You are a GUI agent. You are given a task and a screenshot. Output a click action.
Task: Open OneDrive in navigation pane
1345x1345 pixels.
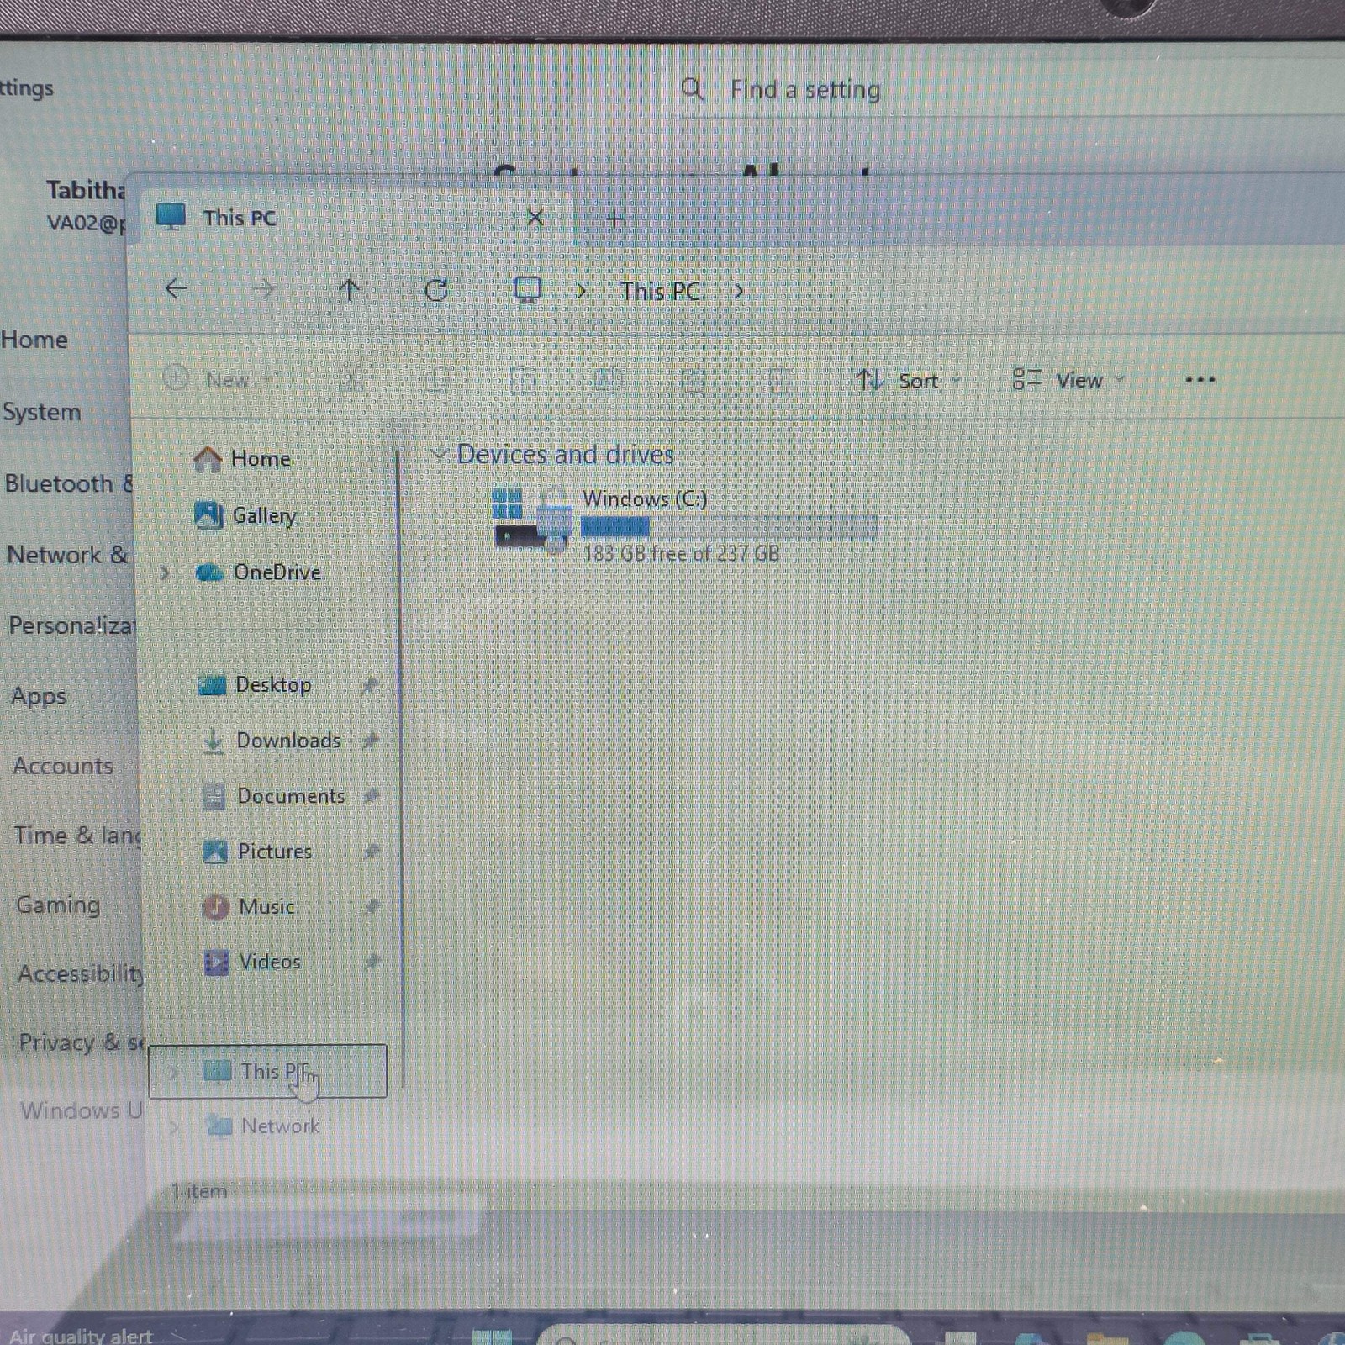click(277, 572)
